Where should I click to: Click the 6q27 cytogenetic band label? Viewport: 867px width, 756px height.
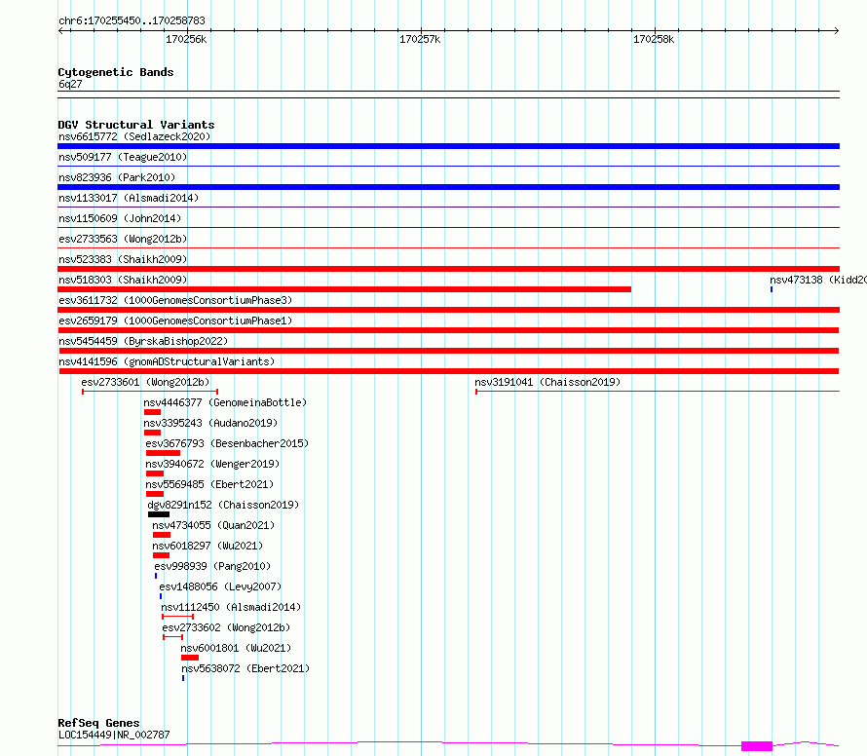70,84
